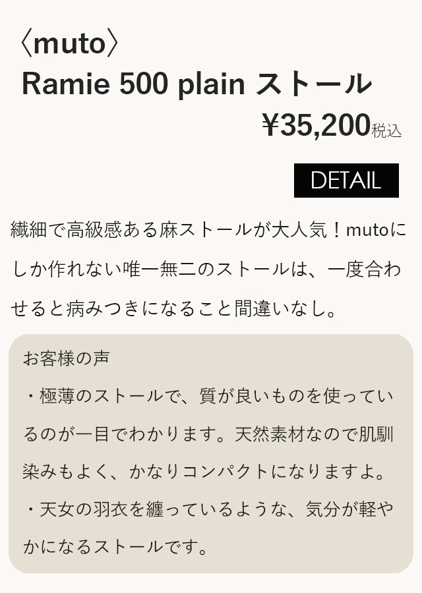Click the number 500 in product title
This screenshot has width=422, height=593.
pyautogui.click(x=144, y=83)
